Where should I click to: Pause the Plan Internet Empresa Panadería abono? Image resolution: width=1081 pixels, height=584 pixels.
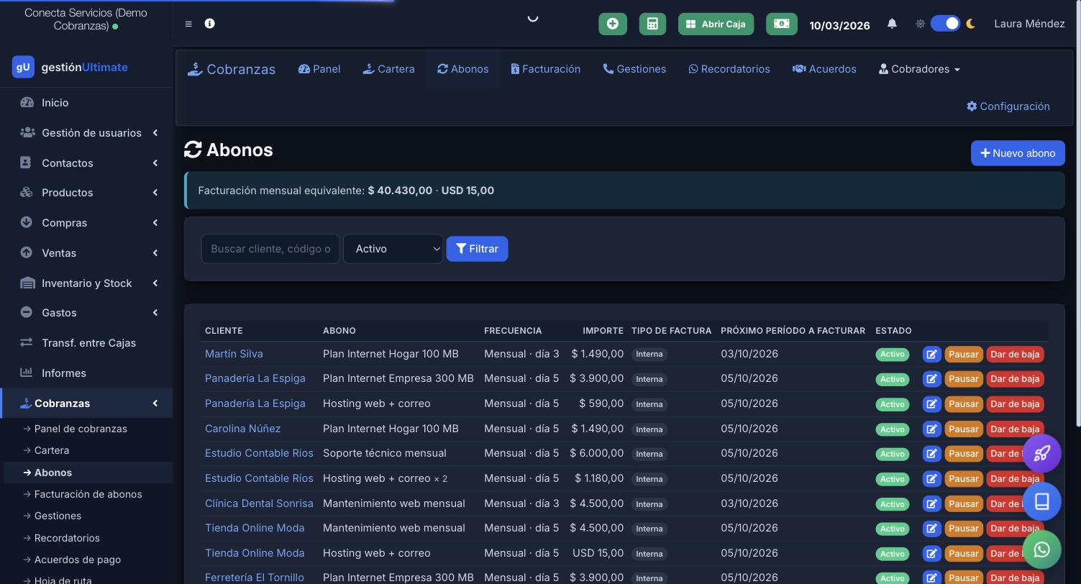tap(963, 379)
